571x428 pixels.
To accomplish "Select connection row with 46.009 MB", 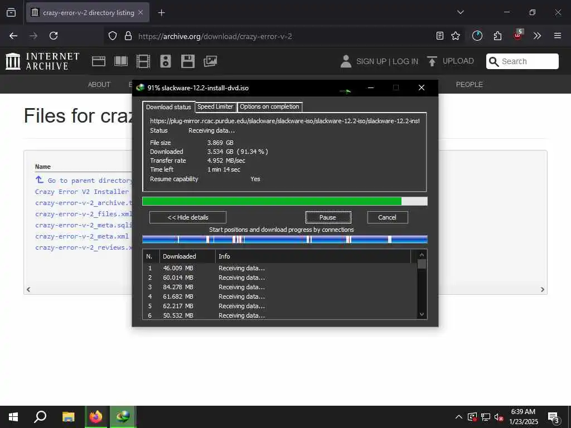I will pyautogui.click(x=280, y=268).
